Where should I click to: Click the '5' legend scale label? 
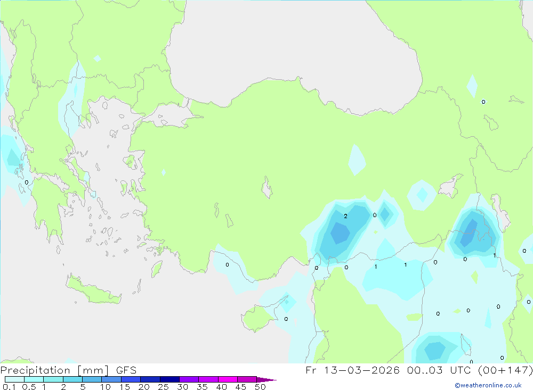[83, 387]
